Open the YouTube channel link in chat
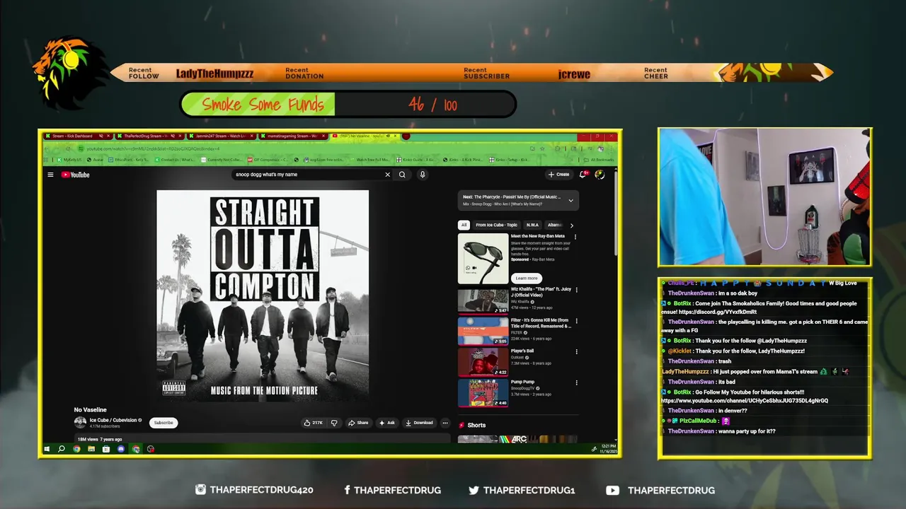The width and height of the screenshot is (906, 509). pyautogui.click(x=745, y=401)
